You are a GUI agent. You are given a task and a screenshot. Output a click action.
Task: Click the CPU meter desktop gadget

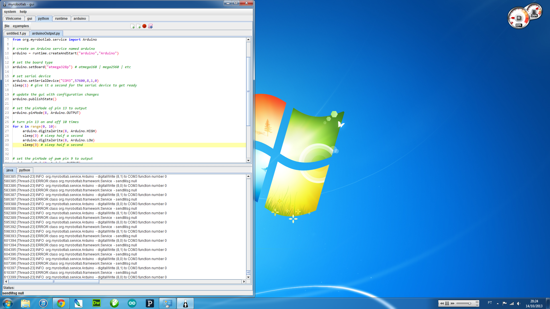point(518,18)
